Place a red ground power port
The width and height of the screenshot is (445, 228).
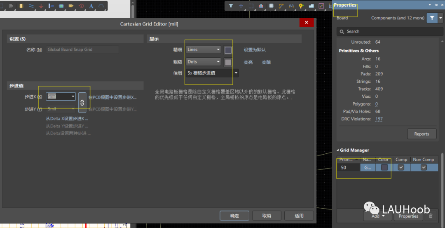41,6
